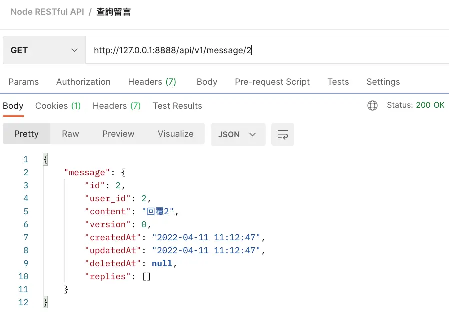The height and width of the screenshot is (312, 449).
Task: Switch to the Tests tab
Action: [338, 82]
